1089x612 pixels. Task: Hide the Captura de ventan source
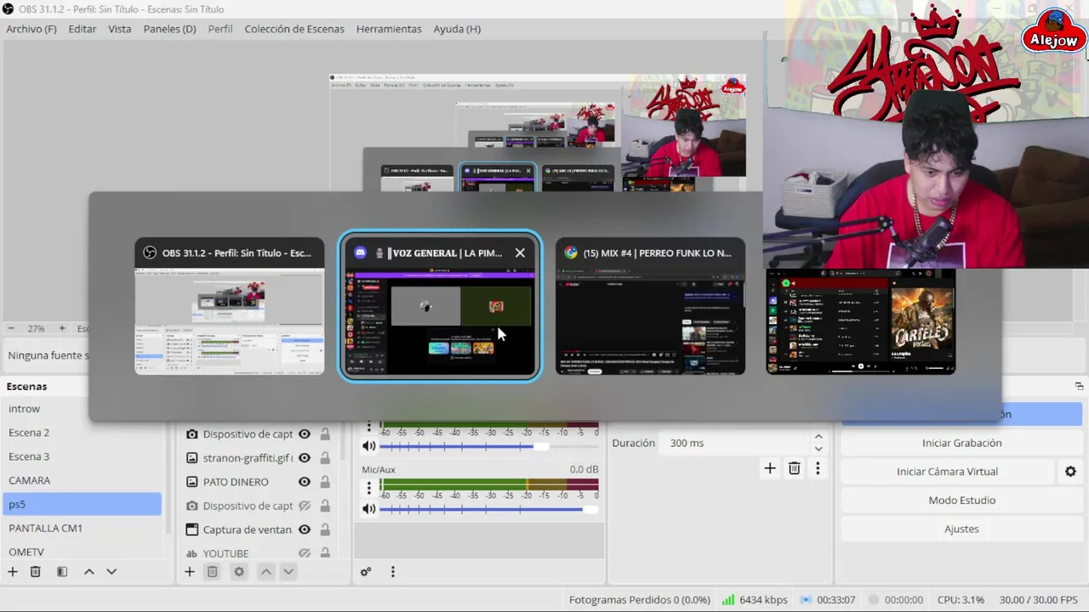[304, 530]
